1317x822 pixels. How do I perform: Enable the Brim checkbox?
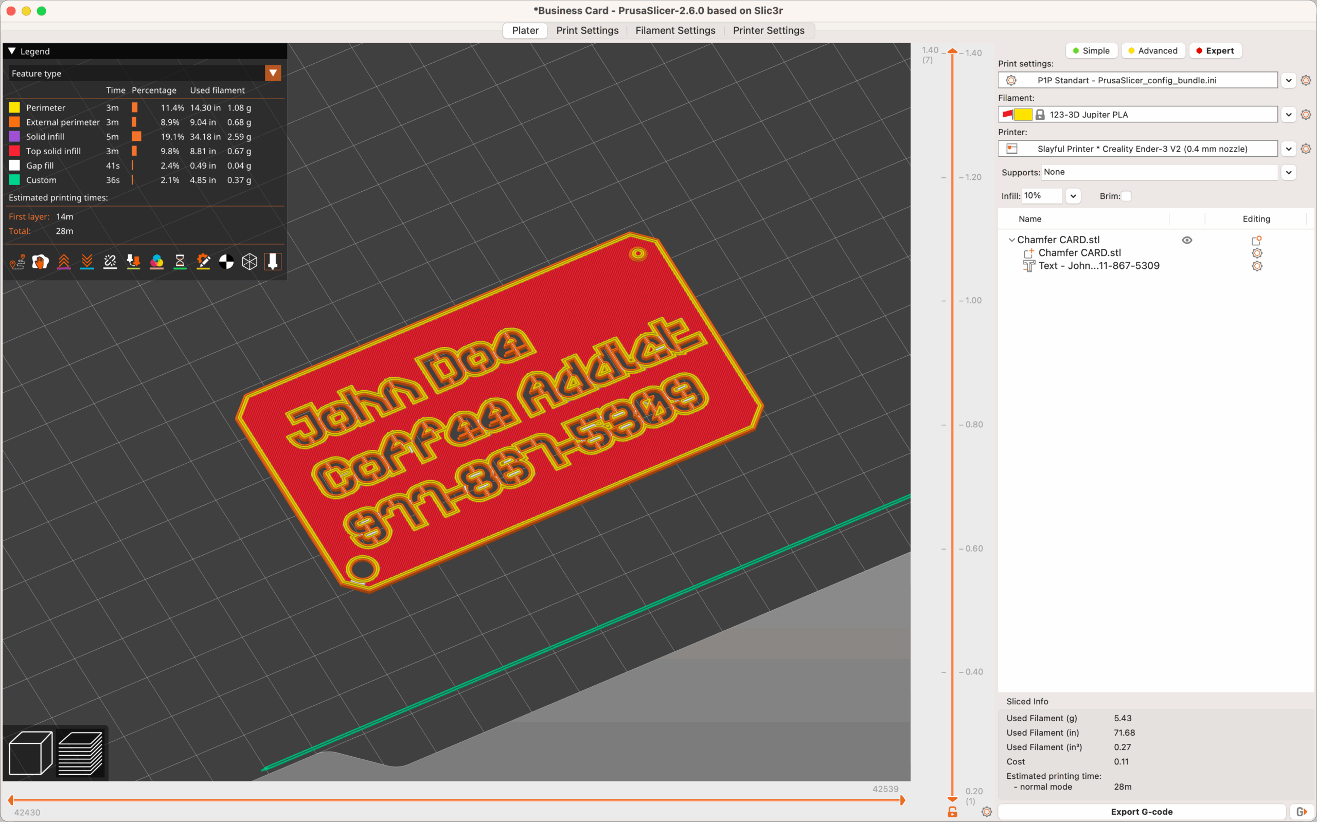[x=1127, y=196]
